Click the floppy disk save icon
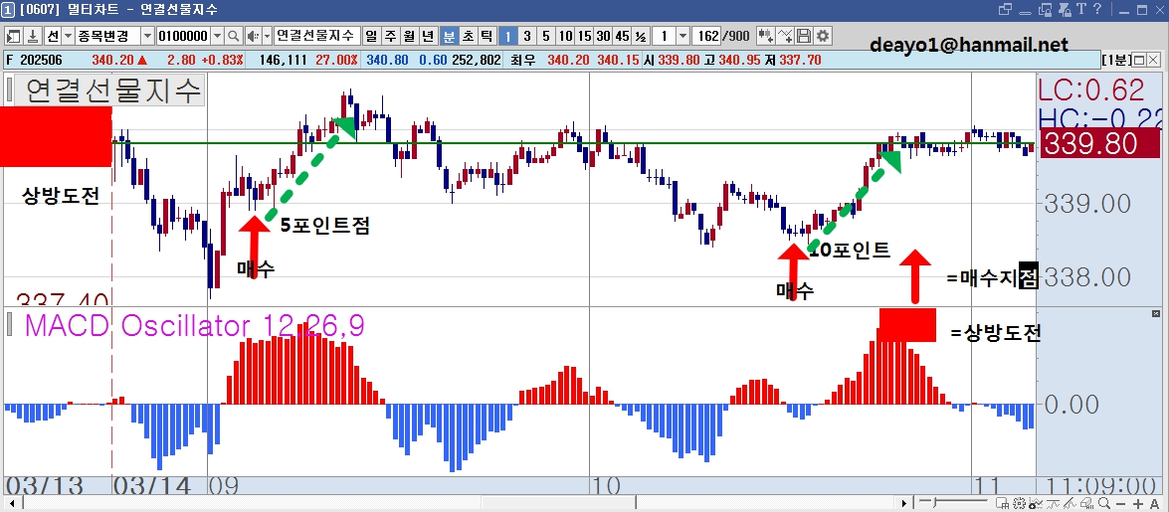Viewport: 1169px width, 512px height. point(804,36)
